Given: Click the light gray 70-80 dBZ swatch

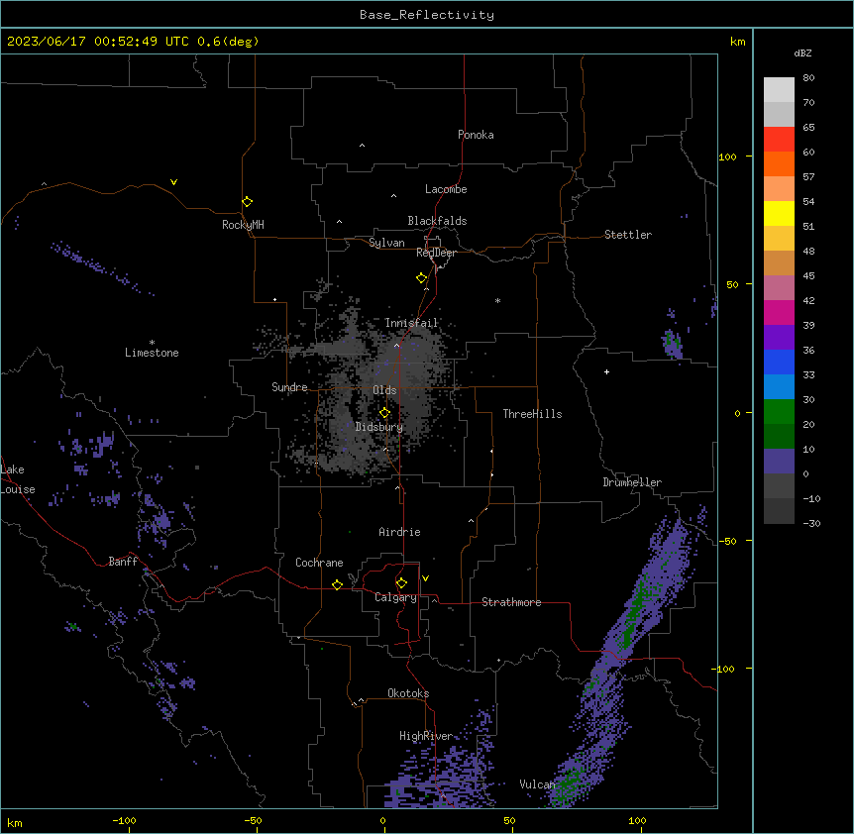Looking at the screenshot, I should click(x=779, y=90).
